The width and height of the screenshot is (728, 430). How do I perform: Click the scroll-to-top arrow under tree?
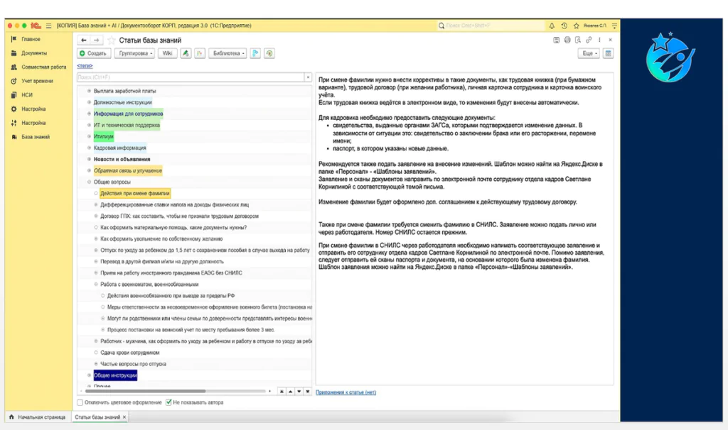(x=282, y=392)
